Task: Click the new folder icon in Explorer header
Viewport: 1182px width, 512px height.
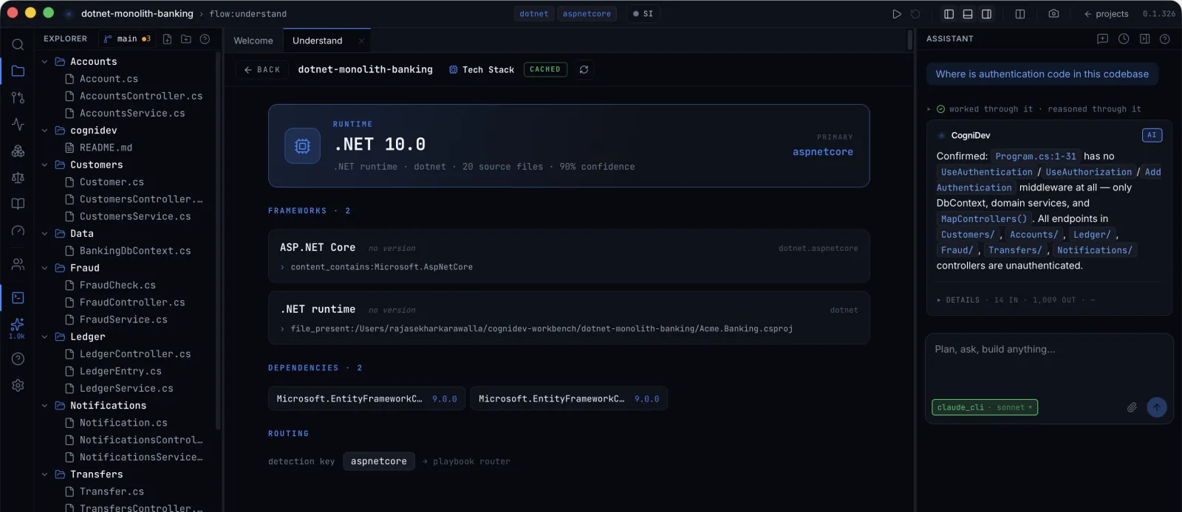Action: click(186, 39)
